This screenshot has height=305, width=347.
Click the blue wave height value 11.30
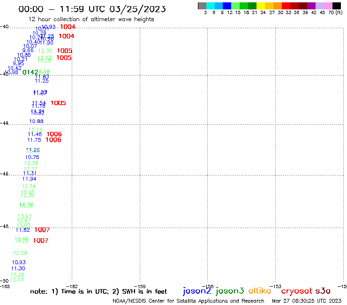point(18,268)
